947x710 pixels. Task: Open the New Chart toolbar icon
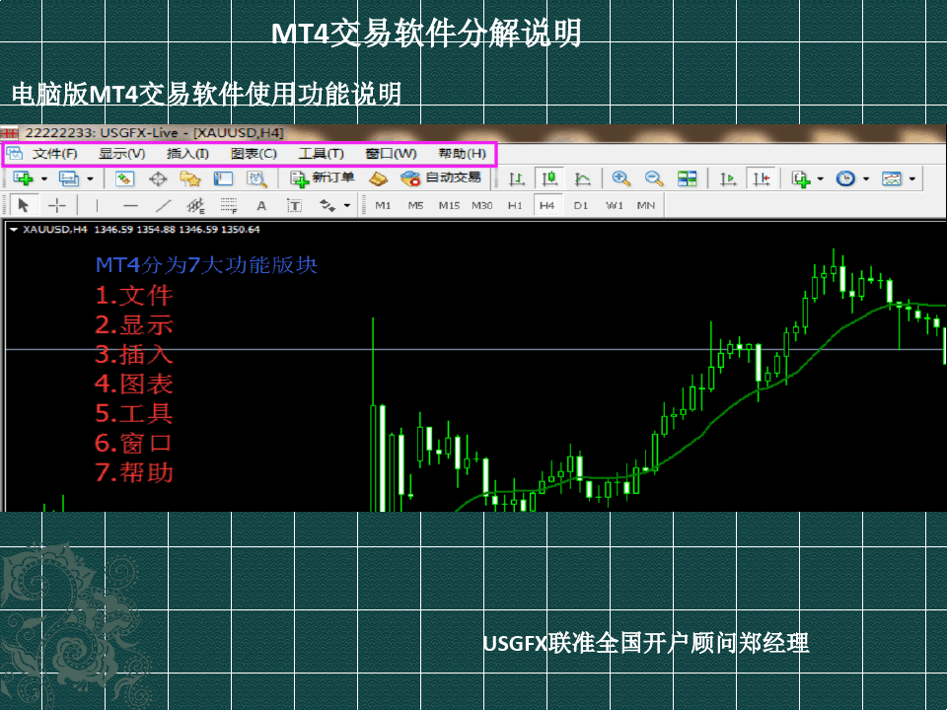click(x=23, y=178)
